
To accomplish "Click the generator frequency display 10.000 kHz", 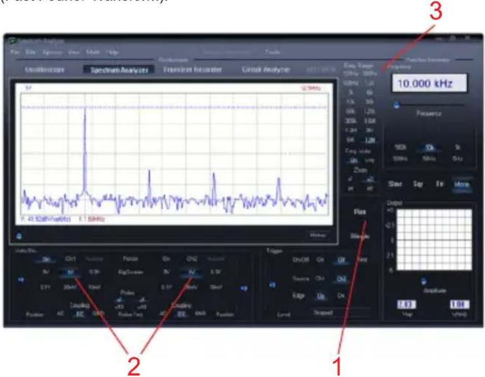I will tap(429, 83).
